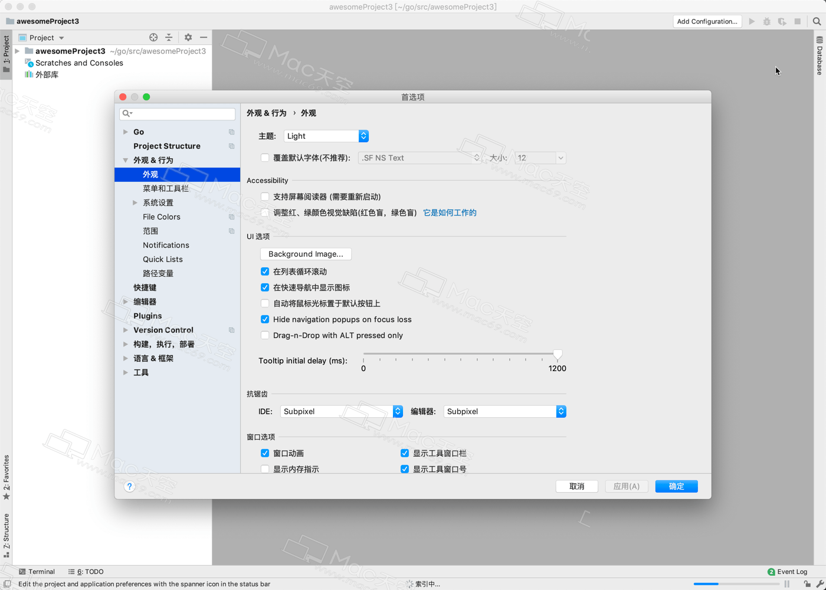Toggle 在列表循环滚动 checkbox
This screenshot has height=590, width=826.
point(265,271)
